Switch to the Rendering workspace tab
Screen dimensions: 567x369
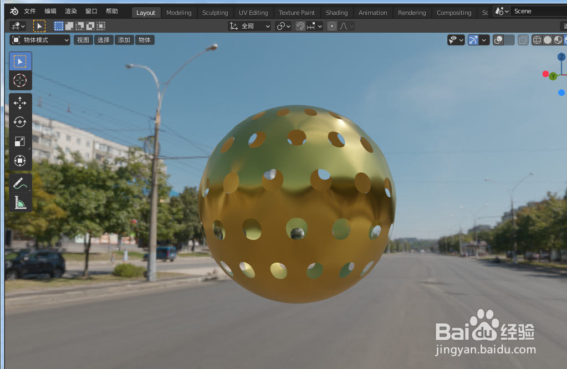(411, 13)
